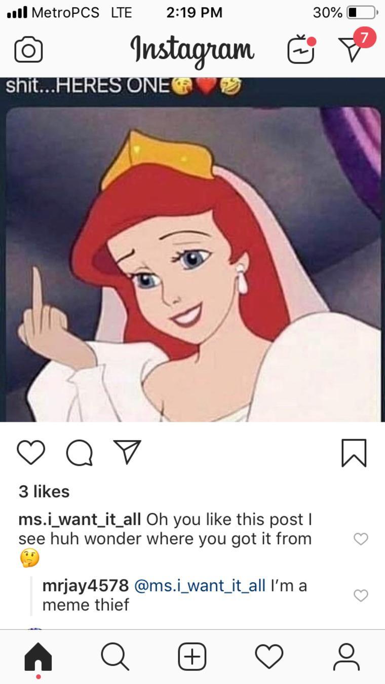Like mrjay4578's reply comment
Viewport: 385px width, 684px height.
pos(361,595)
